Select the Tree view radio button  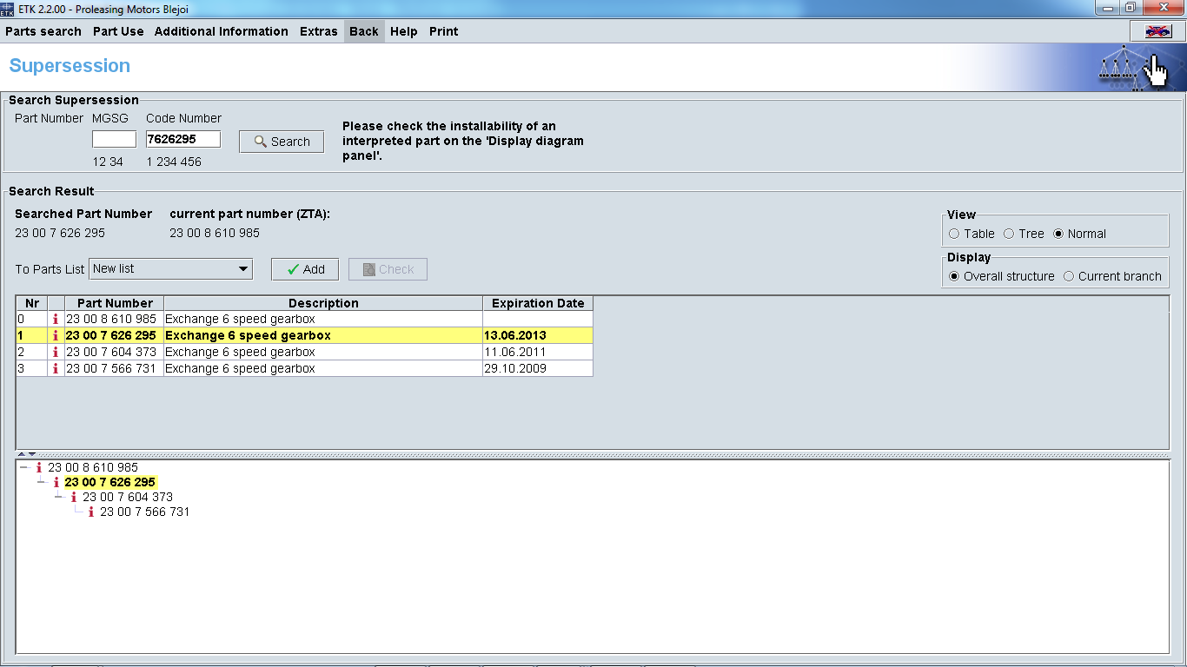(1009, 234)
